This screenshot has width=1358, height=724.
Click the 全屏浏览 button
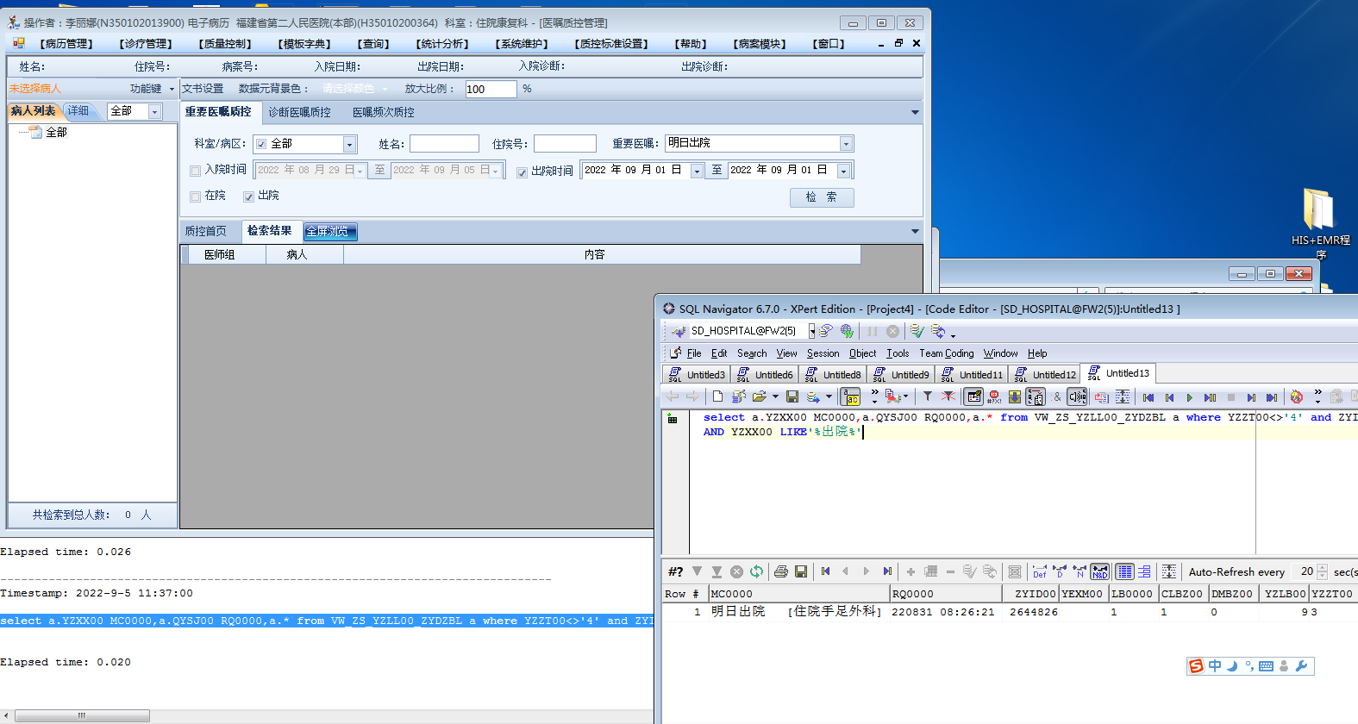329,231
